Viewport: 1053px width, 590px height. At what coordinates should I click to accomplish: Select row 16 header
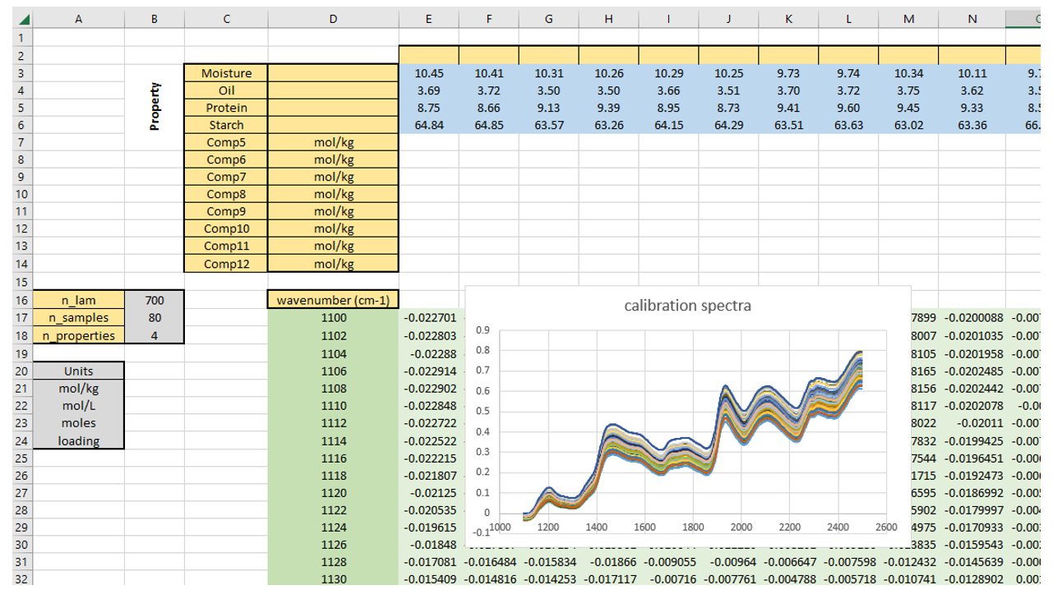(16, 300)
